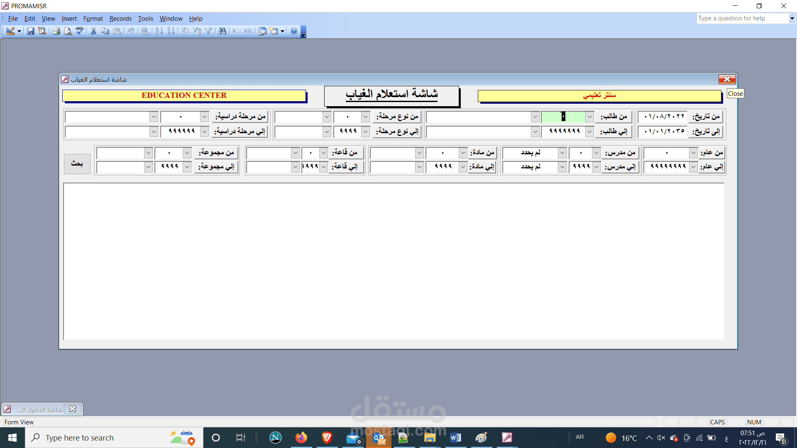Click the إلي تاريخ date field
797x448 pixels.
click(x=663, y=132)
